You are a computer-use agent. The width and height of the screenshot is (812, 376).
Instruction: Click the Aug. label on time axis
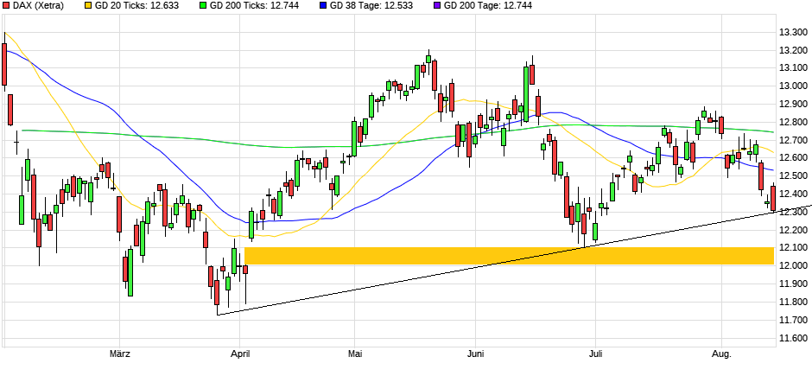pos(721,354)
